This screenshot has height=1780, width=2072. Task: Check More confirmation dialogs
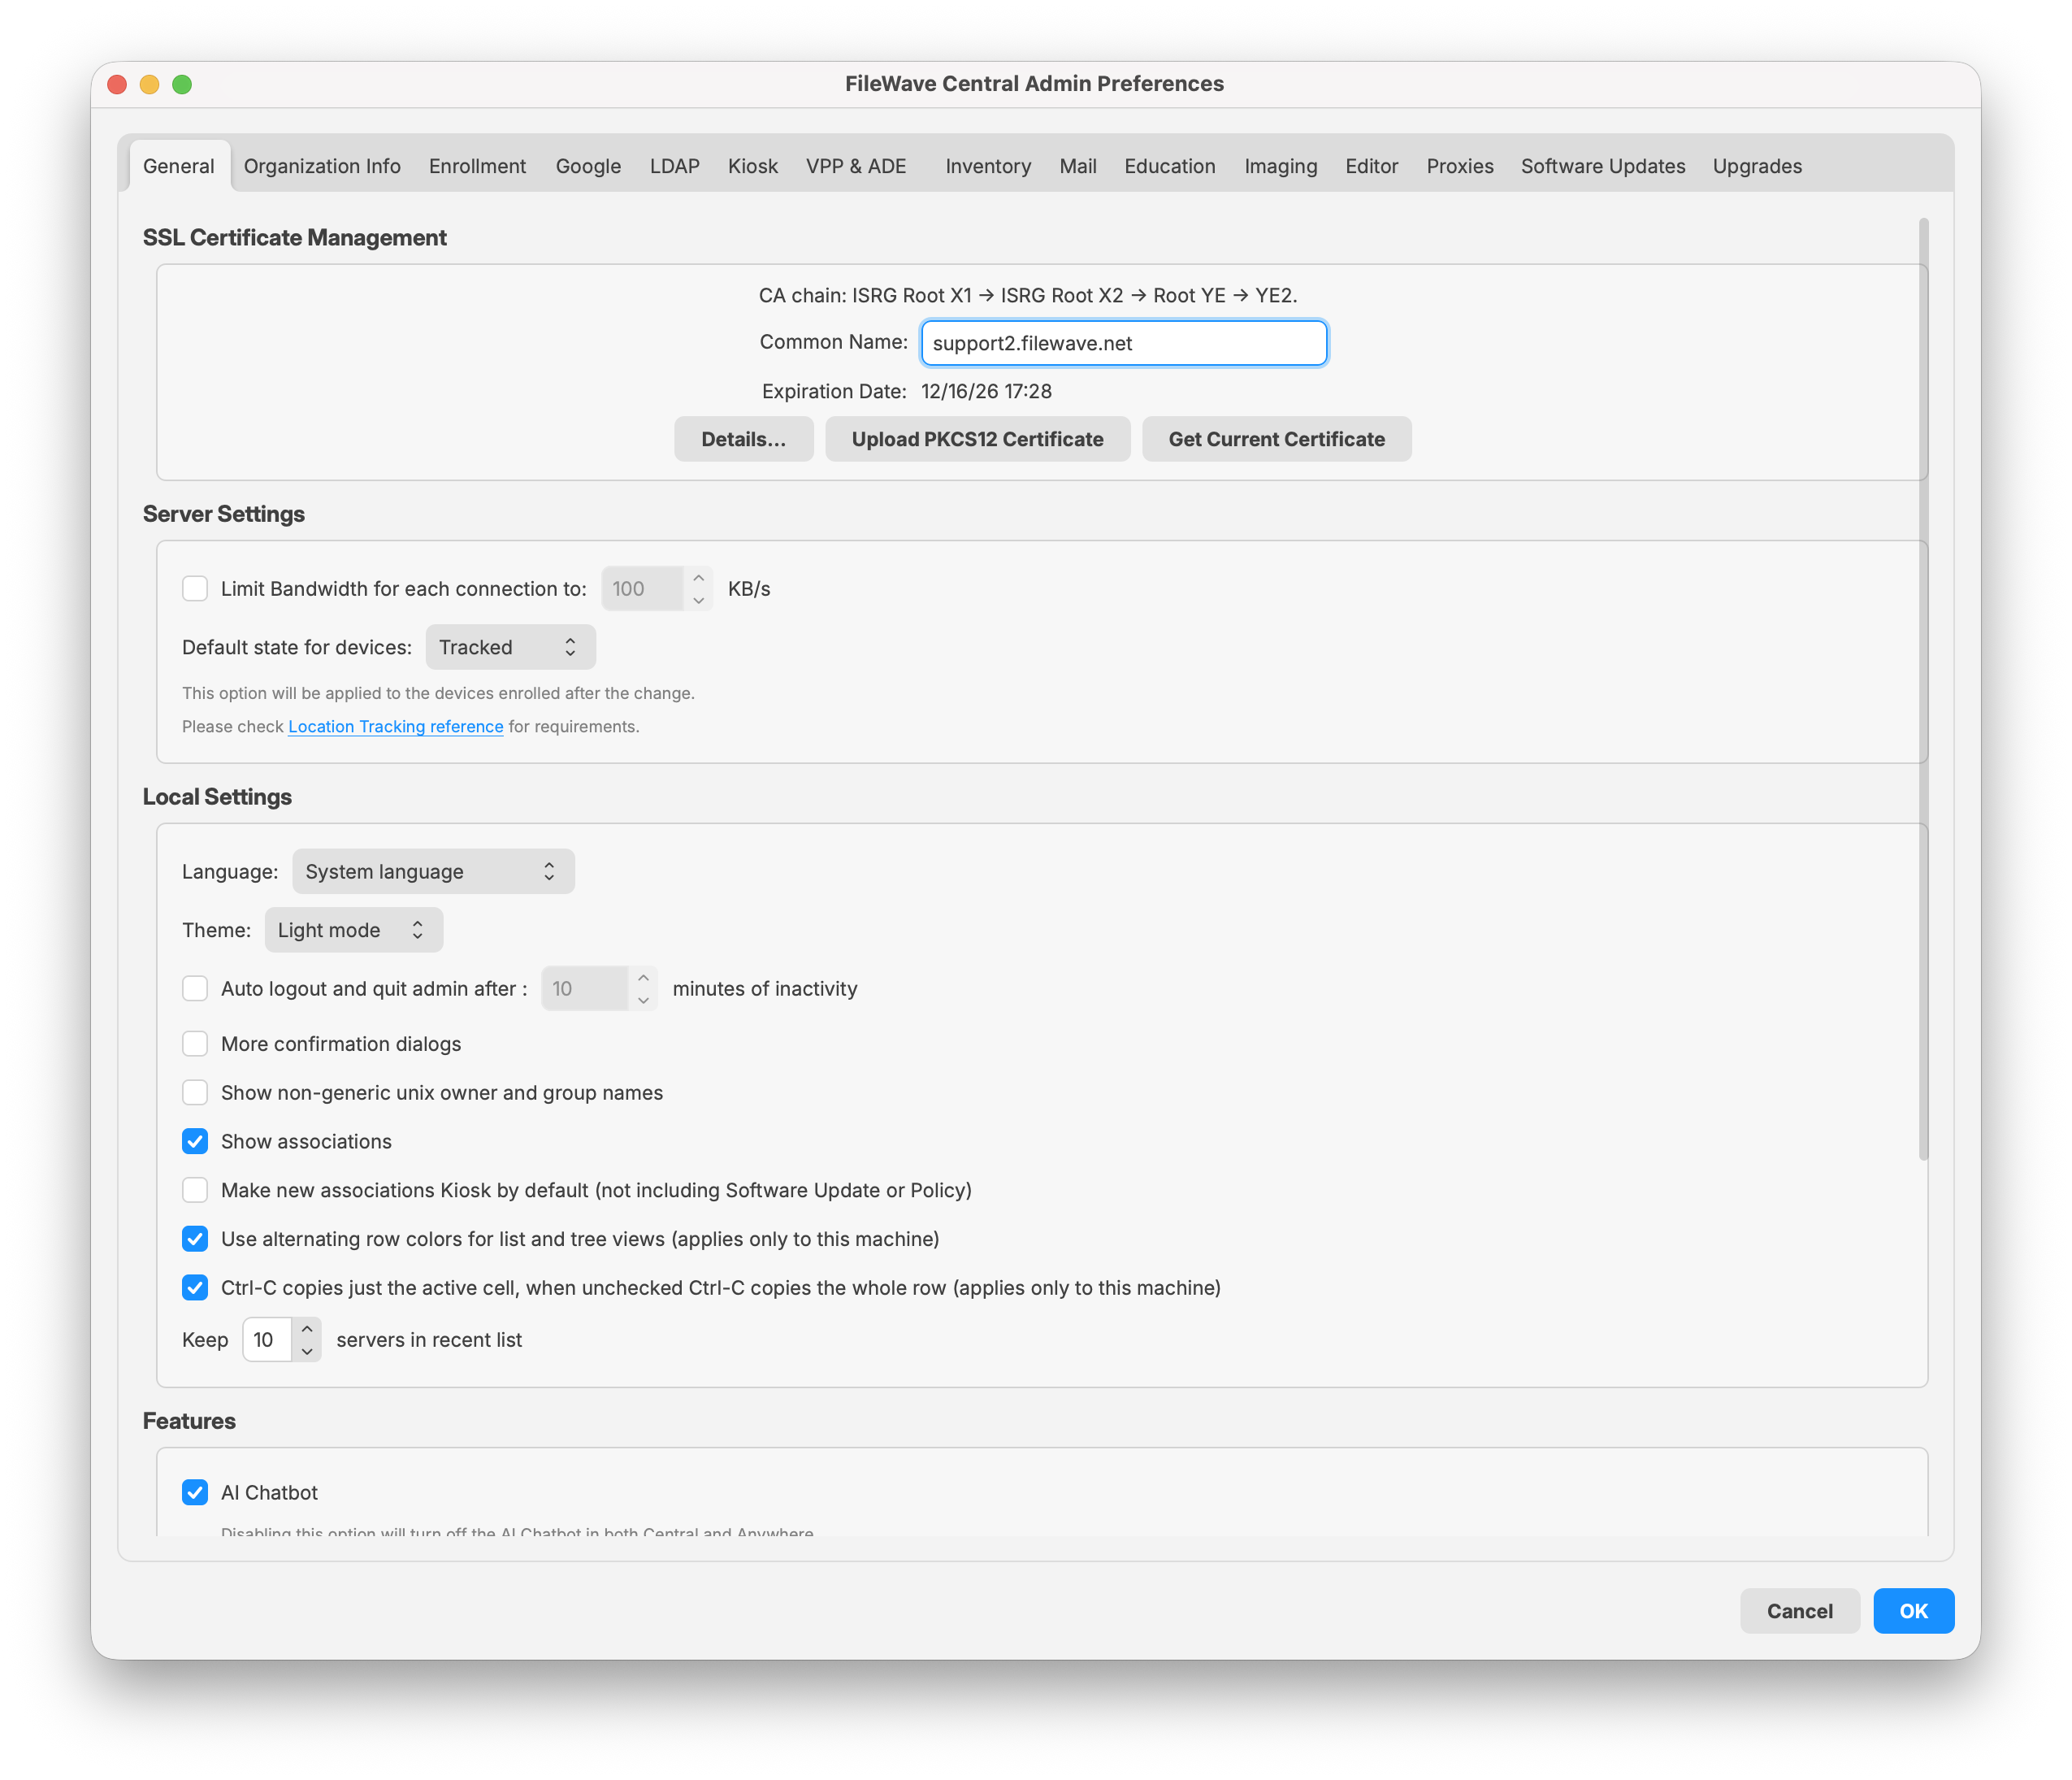click(195, 1044)
